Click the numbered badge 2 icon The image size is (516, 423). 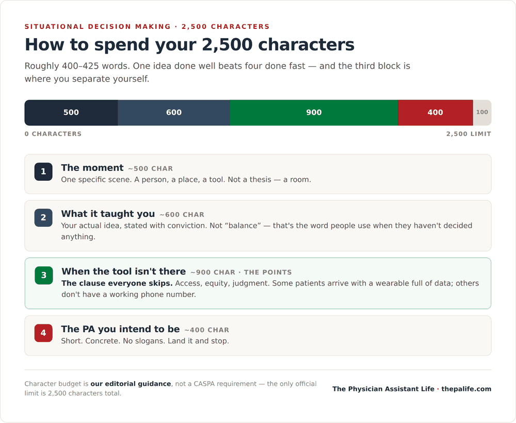[43, 218]
